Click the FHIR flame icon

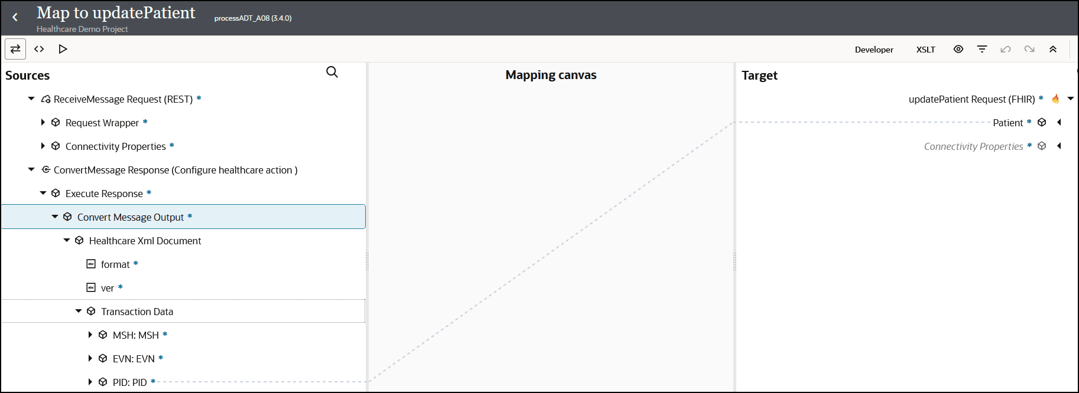(x=1055, y=99)
